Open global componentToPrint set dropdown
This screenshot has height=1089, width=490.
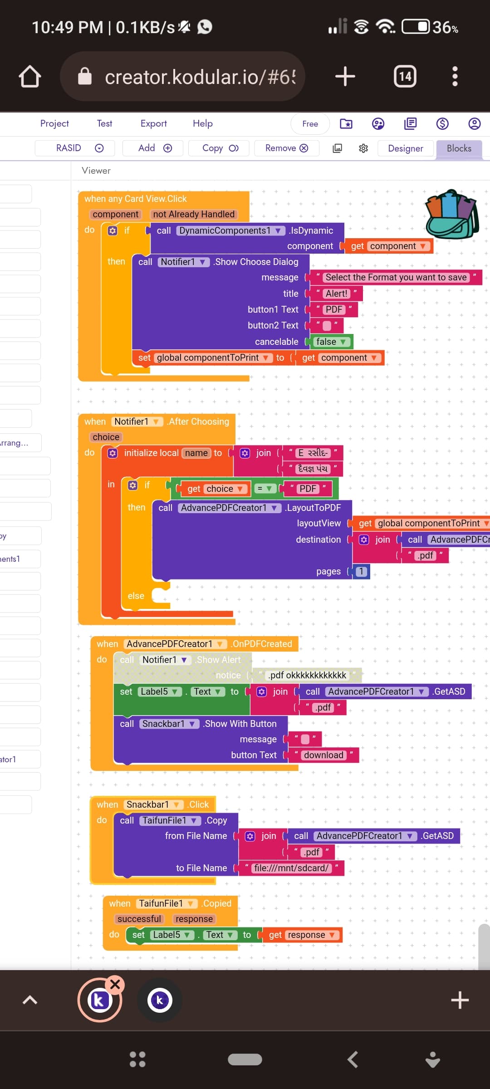point(213,358)
